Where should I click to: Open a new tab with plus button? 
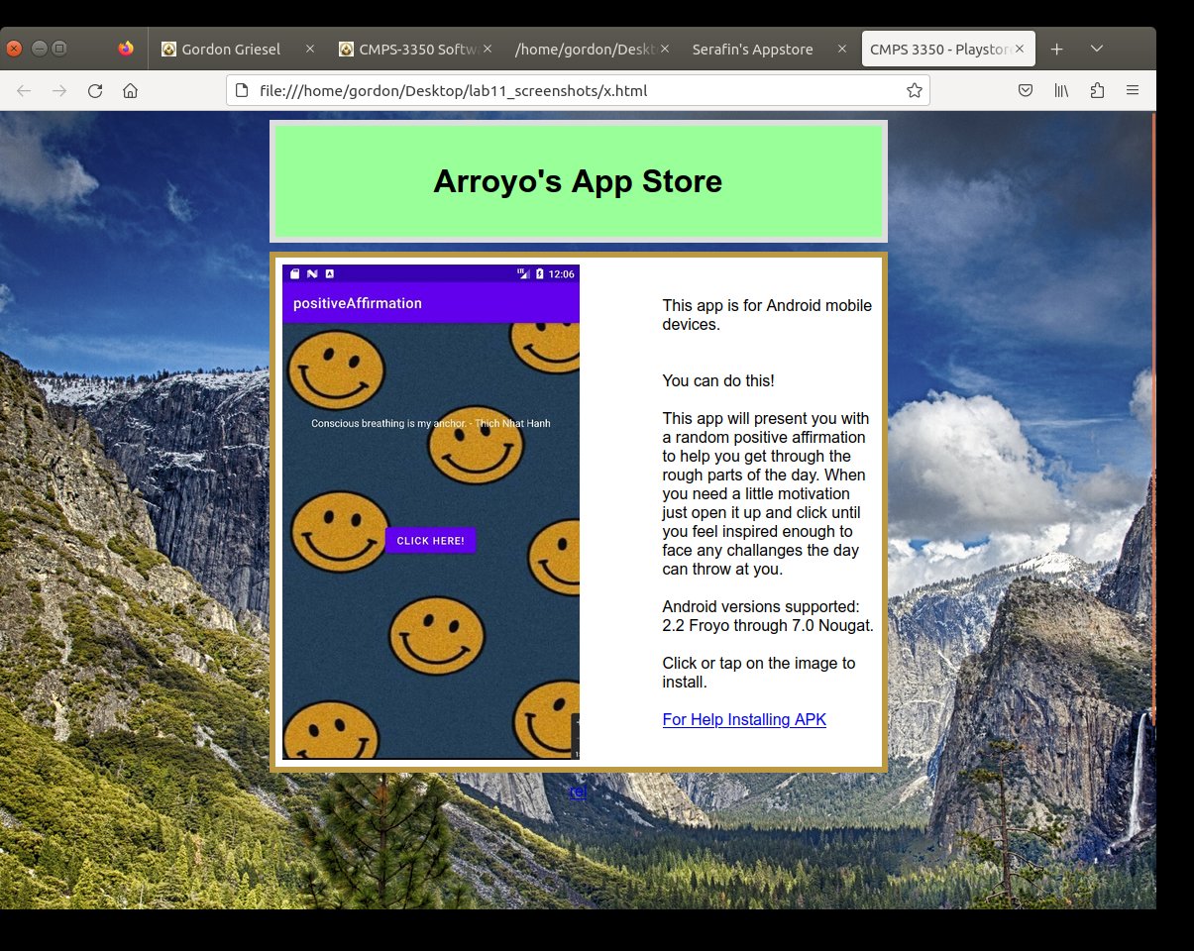[x=1057, y=49]
